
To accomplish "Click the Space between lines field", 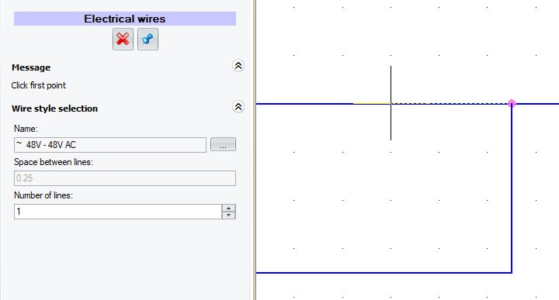I will pos(125,178).
